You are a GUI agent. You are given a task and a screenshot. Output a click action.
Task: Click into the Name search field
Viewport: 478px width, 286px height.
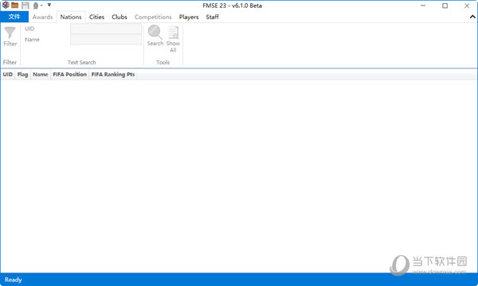coord(106,40)
